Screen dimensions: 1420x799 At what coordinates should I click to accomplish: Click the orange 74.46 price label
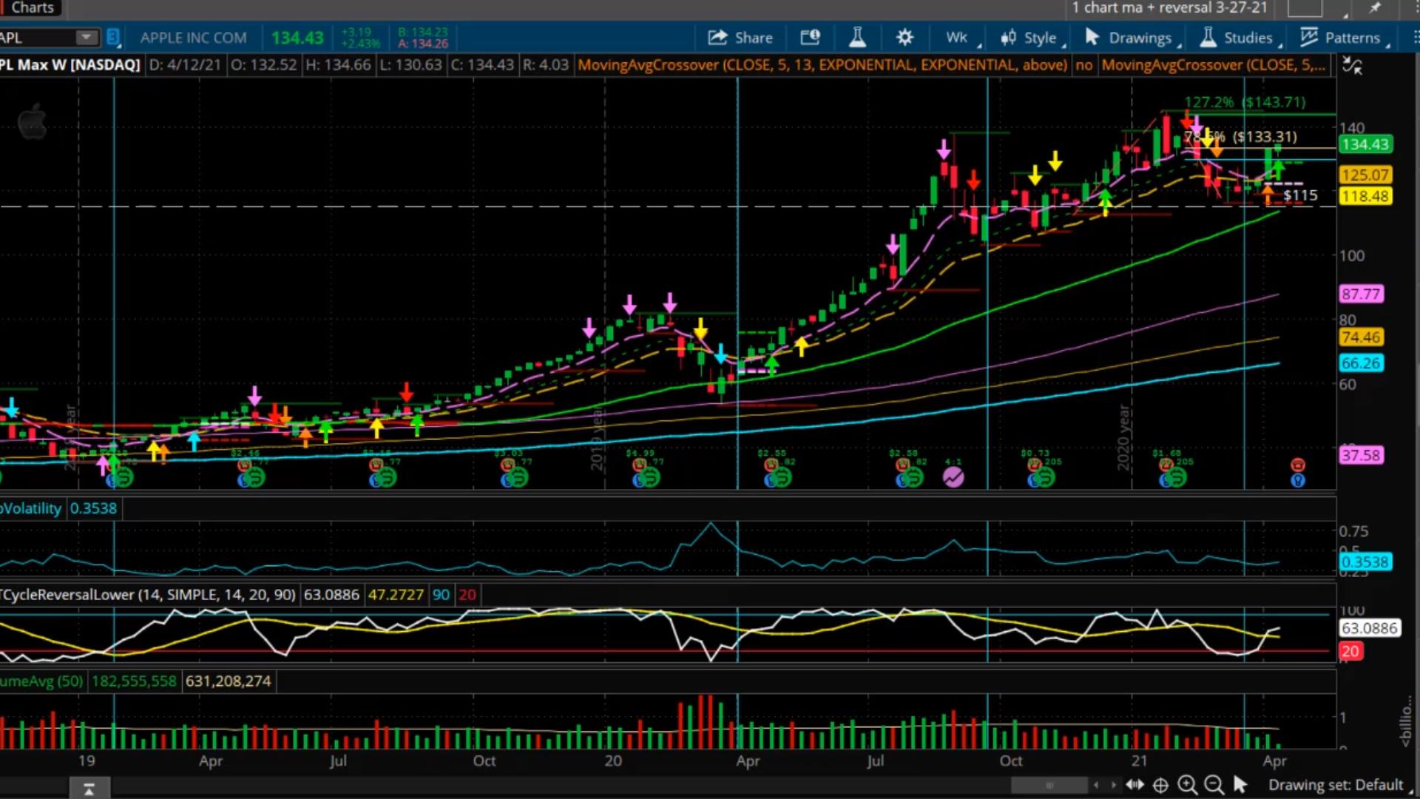point(1361,337)
